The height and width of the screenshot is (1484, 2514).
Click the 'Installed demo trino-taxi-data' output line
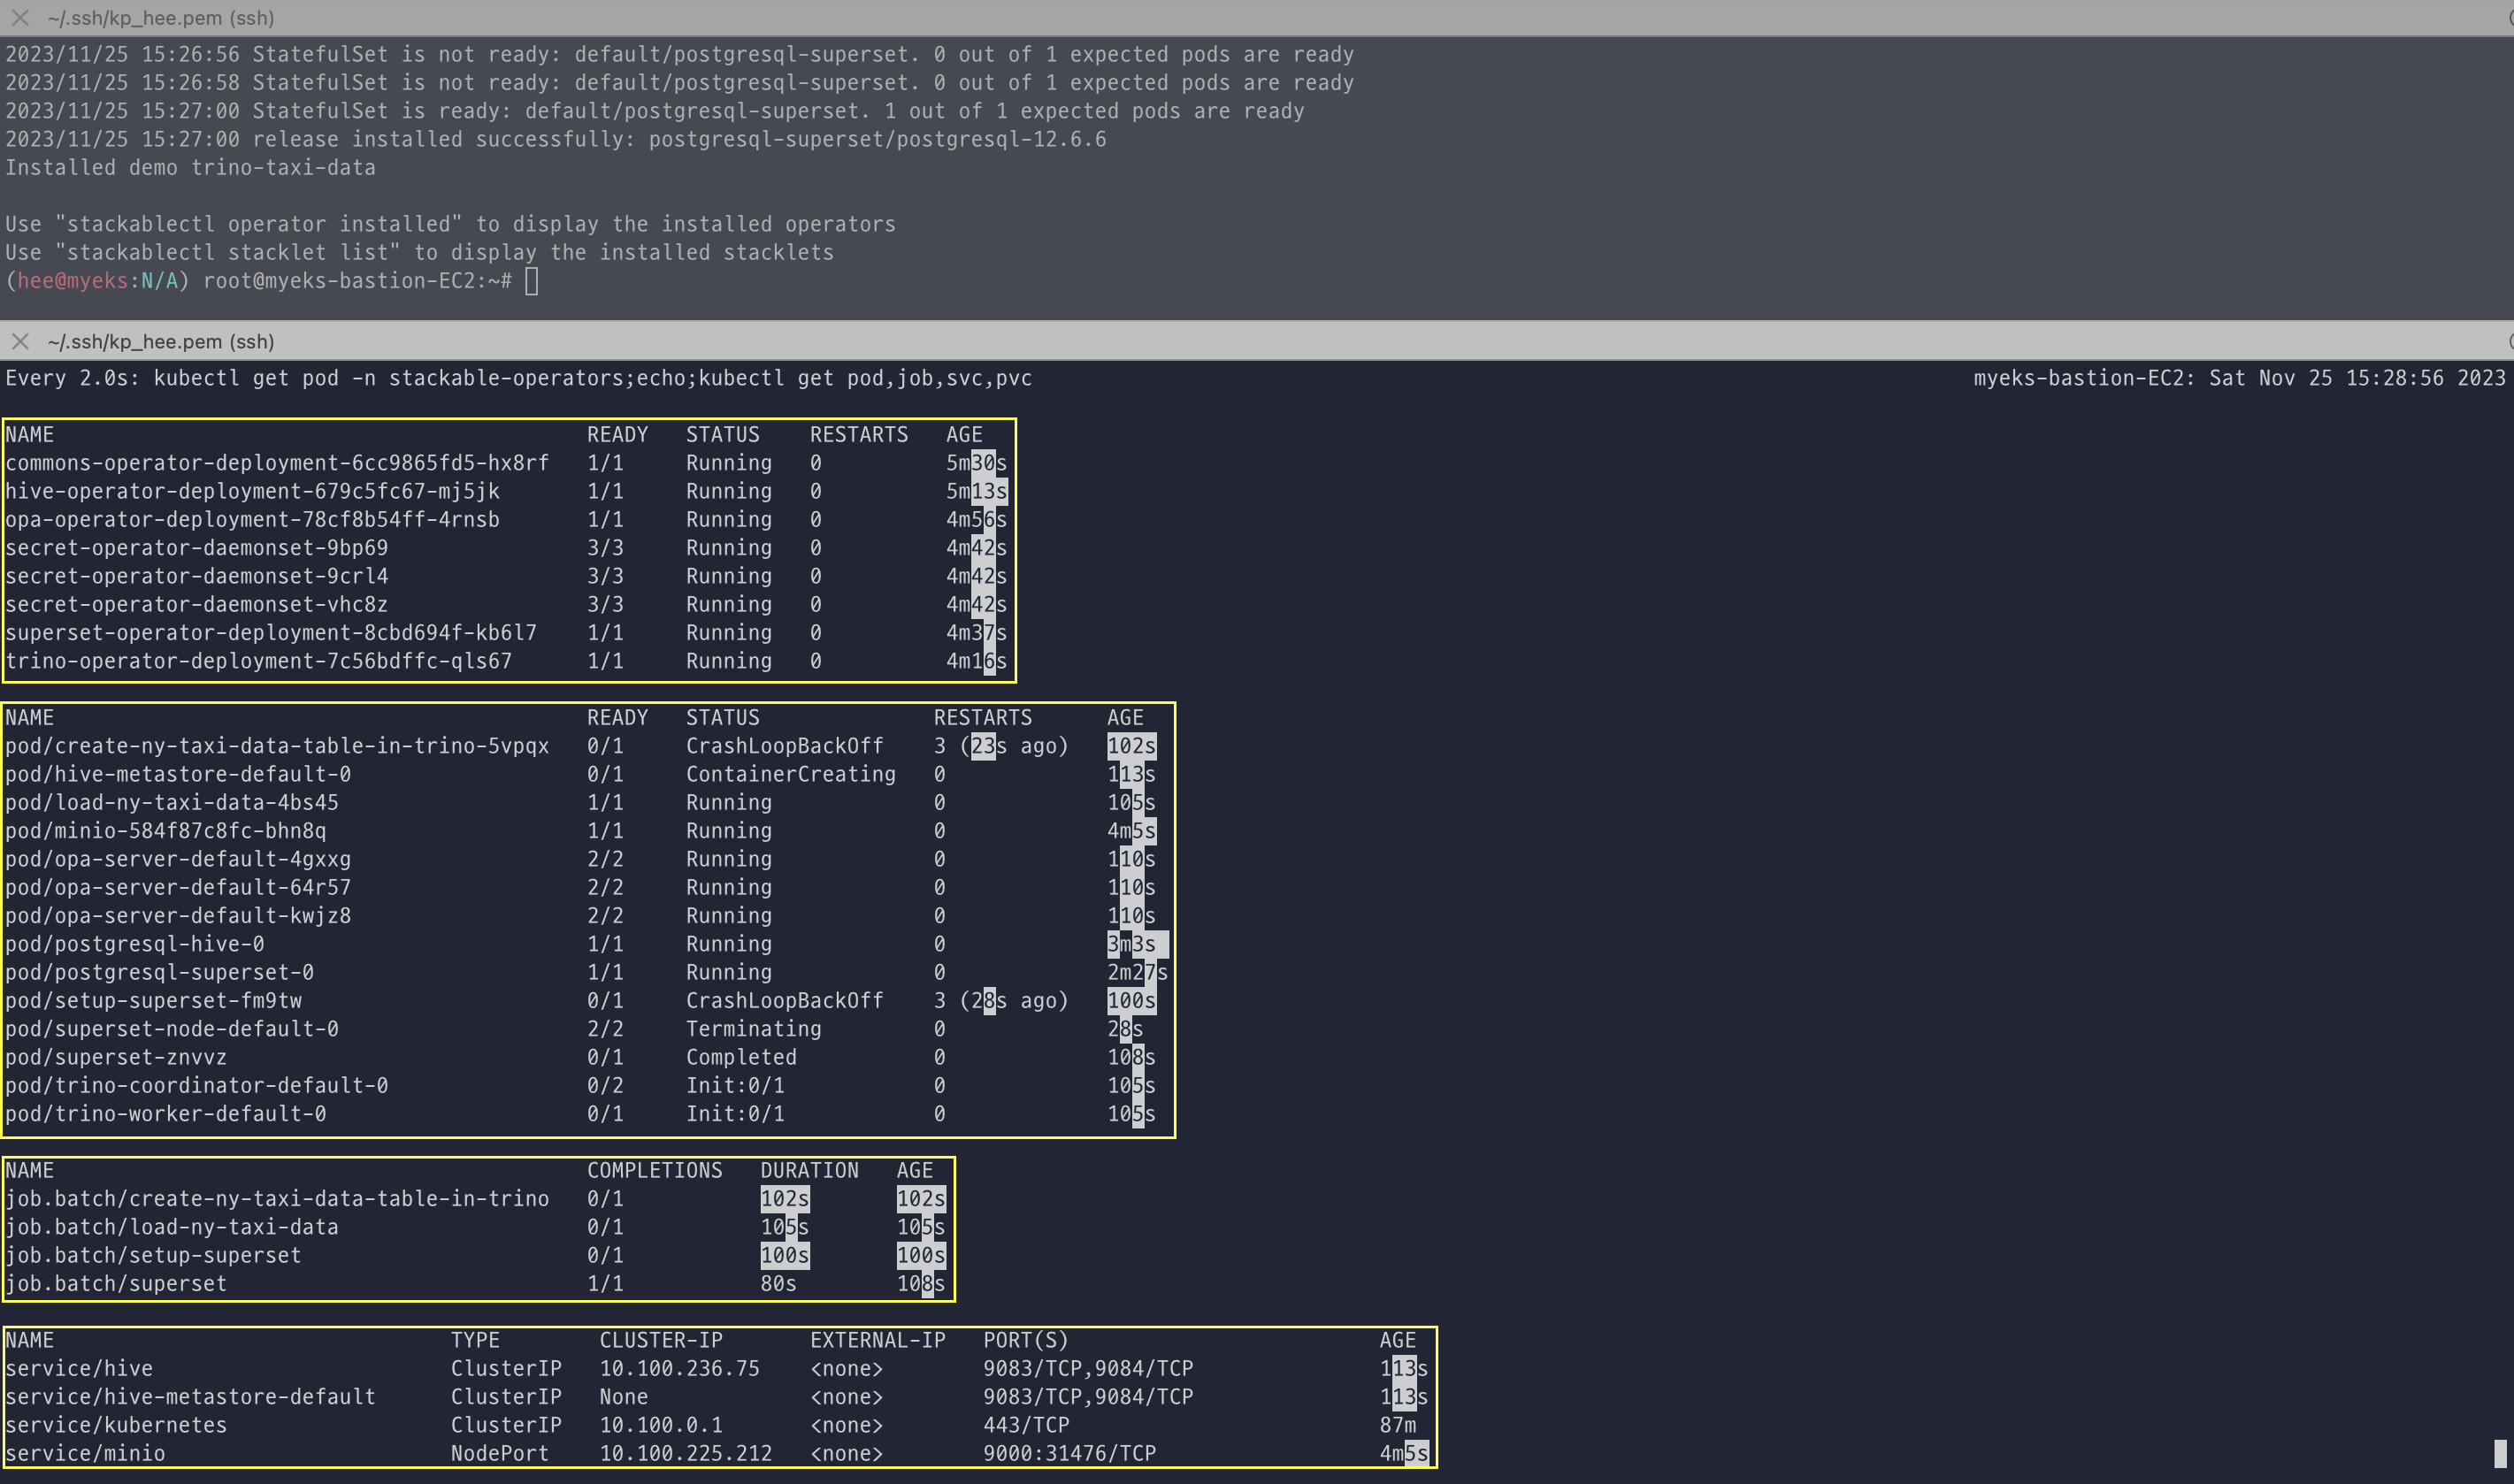[190, 168]
